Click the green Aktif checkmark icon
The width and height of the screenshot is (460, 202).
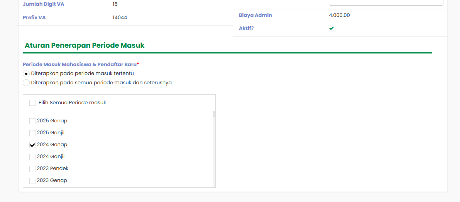click(x=331, y=28)
